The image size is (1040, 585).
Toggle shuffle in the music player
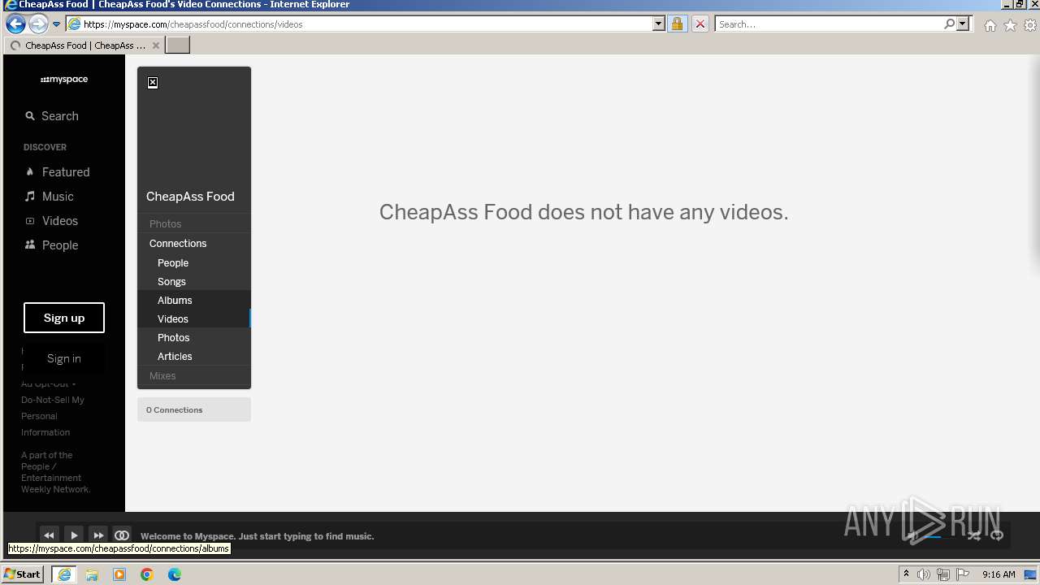pyautogui.click(x=973, y=535)
